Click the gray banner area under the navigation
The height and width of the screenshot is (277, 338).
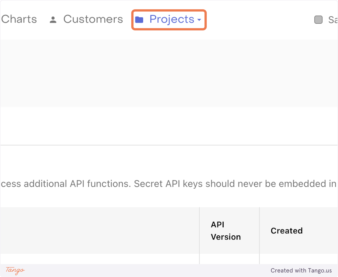click(x=169, y=73)
